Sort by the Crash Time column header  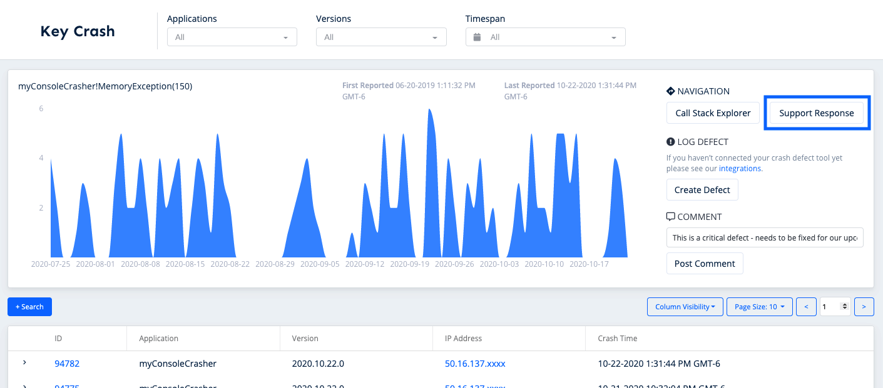(x=618, y=339)
